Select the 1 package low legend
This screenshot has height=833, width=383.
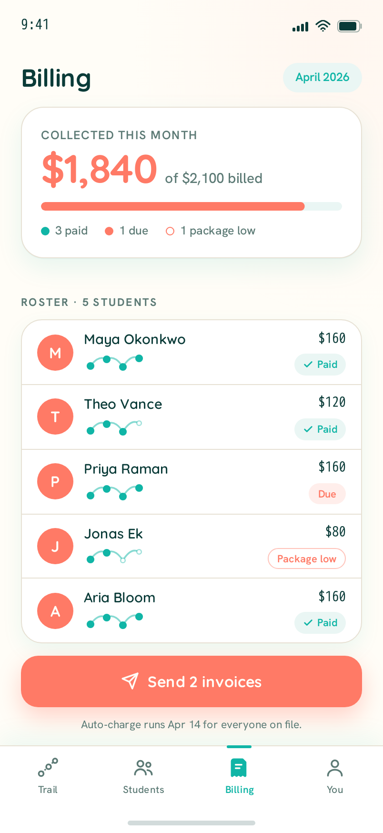tap(211, 231)
